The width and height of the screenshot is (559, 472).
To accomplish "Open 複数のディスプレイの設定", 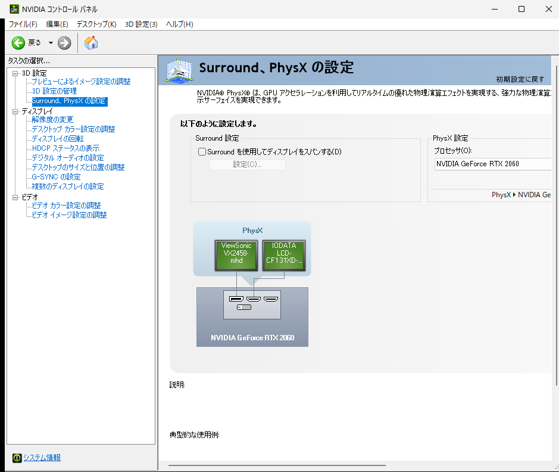I will click(x=68, y=187).
